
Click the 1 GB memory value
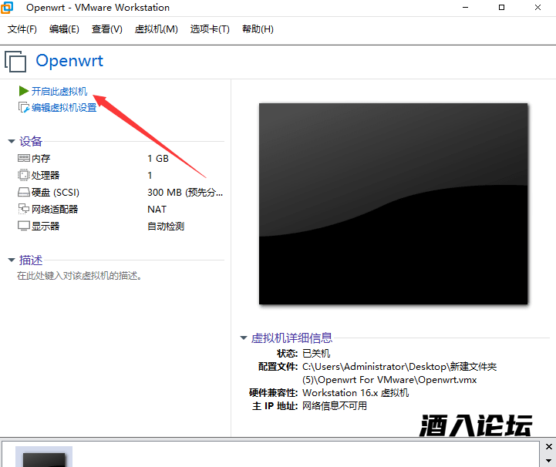(x=158, y=159)
